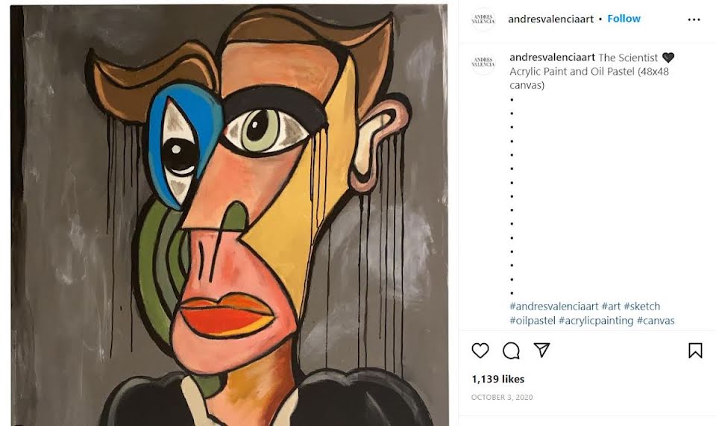Click the black heart emoji in the caption
Viewport: 716px width, 426px height.
[668, 57]
